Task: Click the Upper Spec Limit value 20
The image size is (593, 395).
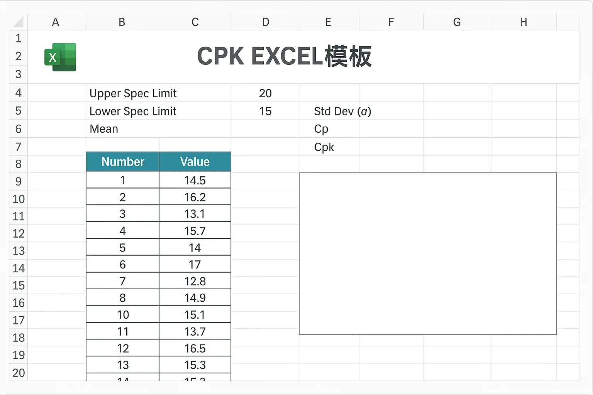Action: pos(265,93)
